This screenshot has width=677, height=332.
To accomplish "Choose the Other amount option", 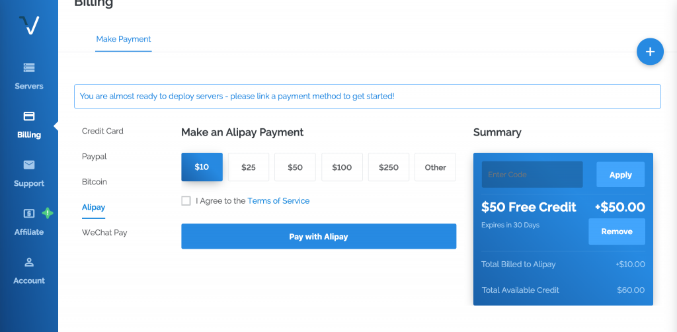I will pos(435,167).
